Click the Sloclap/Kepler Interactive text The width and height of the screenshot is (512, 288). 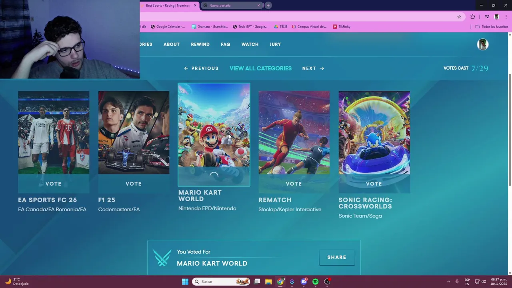click(x=290, y=210)
